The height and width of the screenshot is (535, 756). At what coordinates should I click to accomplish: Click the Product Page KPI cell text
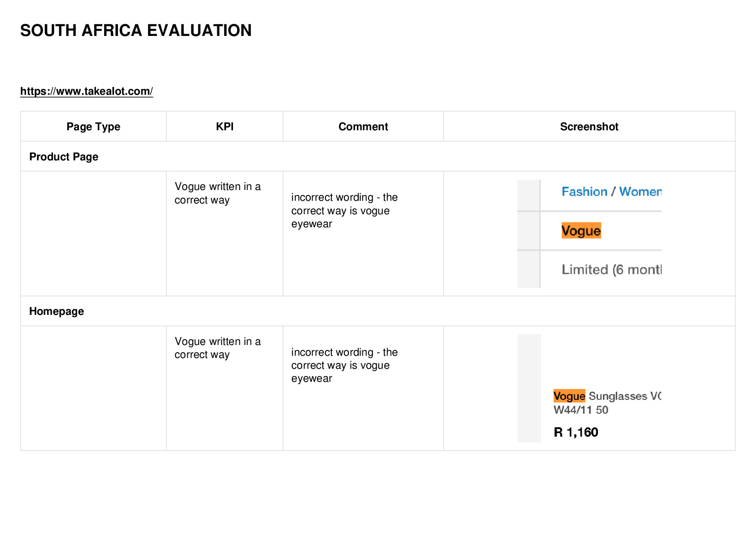coord(218,193)
